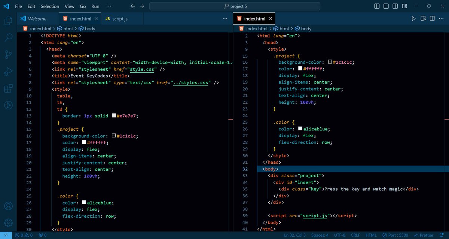Open the #ffffff swatch in the right editor
This screenshot has width=449, height=239.
[300, 69]
